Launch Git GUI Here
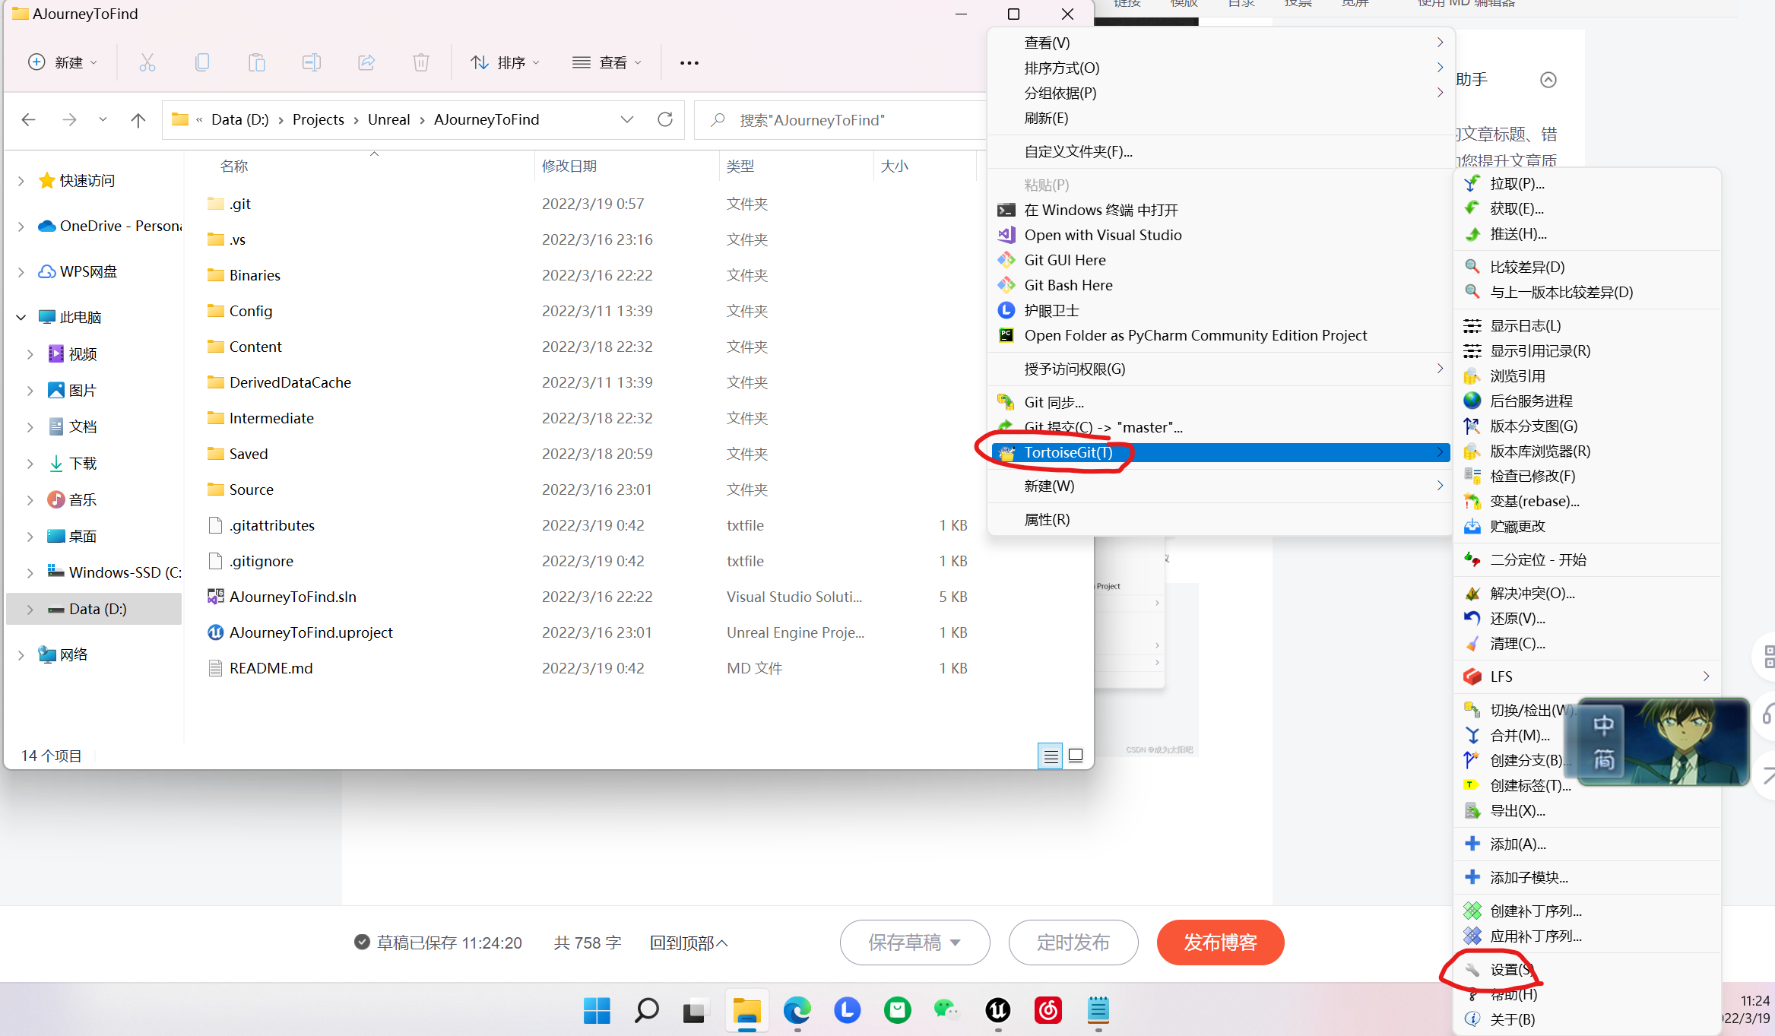 tap(1065, 259)
